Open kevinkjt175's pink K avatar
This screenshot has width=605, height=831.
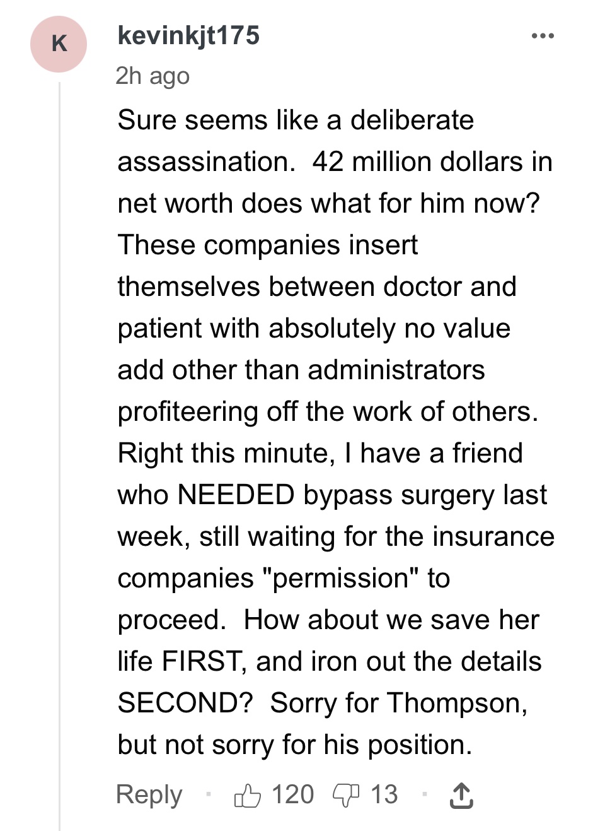click(x=59, y=44)
